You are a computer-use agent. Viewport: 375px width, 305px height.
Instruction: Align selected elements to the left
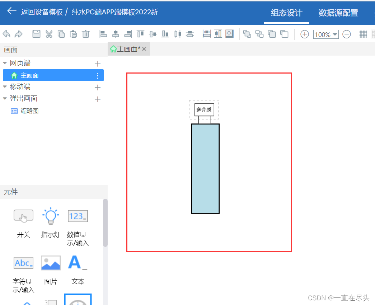(103, 34)
